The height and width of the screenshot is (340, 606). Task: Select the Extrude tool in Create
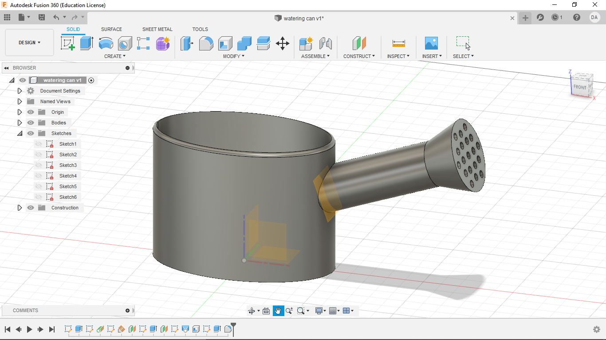pyautogui.click(x=87, y=43)
